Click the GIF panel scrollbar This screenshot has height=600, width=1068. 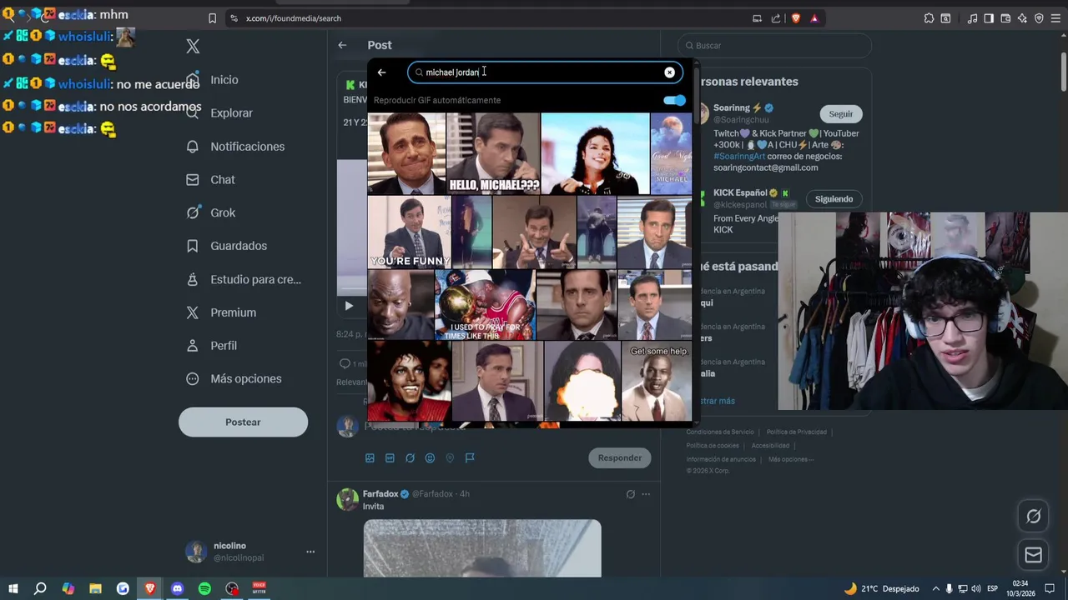coord(696,96)
